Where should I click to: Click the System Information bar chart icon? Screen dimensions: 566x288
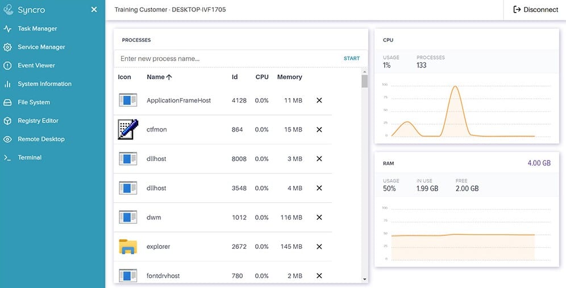pos(7,84)
